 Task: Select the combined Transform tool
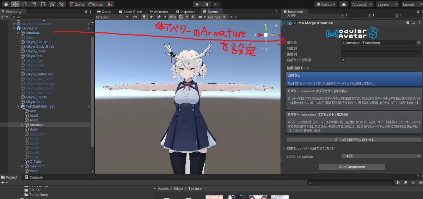pyautogui.click(x=52, y=5)
